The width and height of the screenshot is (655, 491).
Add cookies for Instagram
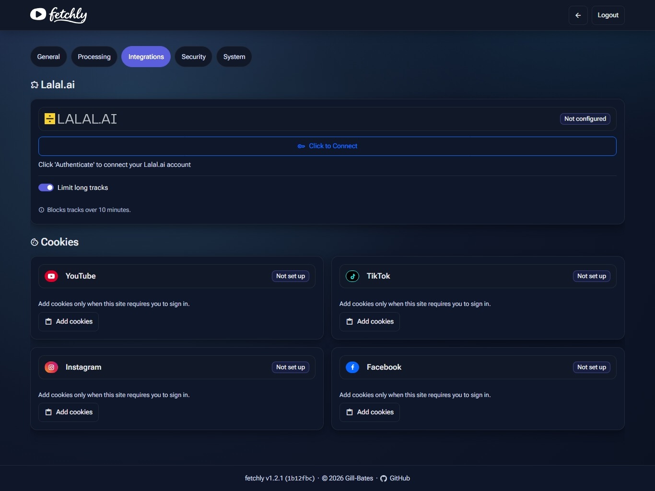(69, 412)
